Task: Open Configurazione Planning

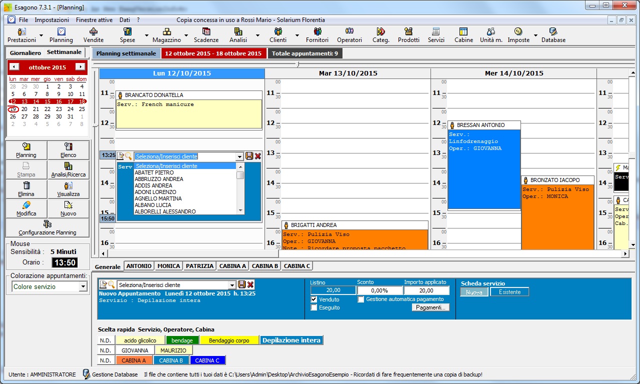Action: [x=47, y=227]
